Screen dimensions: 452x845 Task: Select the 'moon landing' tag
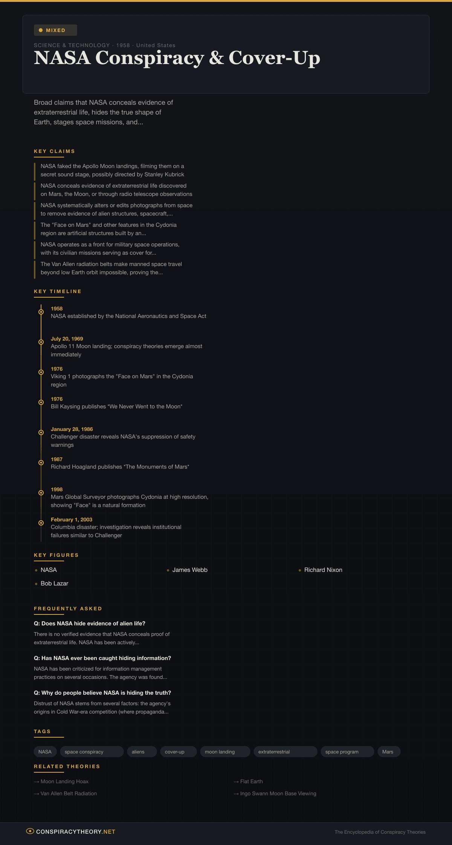[225, 752]
